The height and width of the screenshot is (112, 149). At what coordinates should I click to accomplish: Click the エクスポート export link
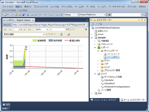pyautogui.click(x=51, y=34)
